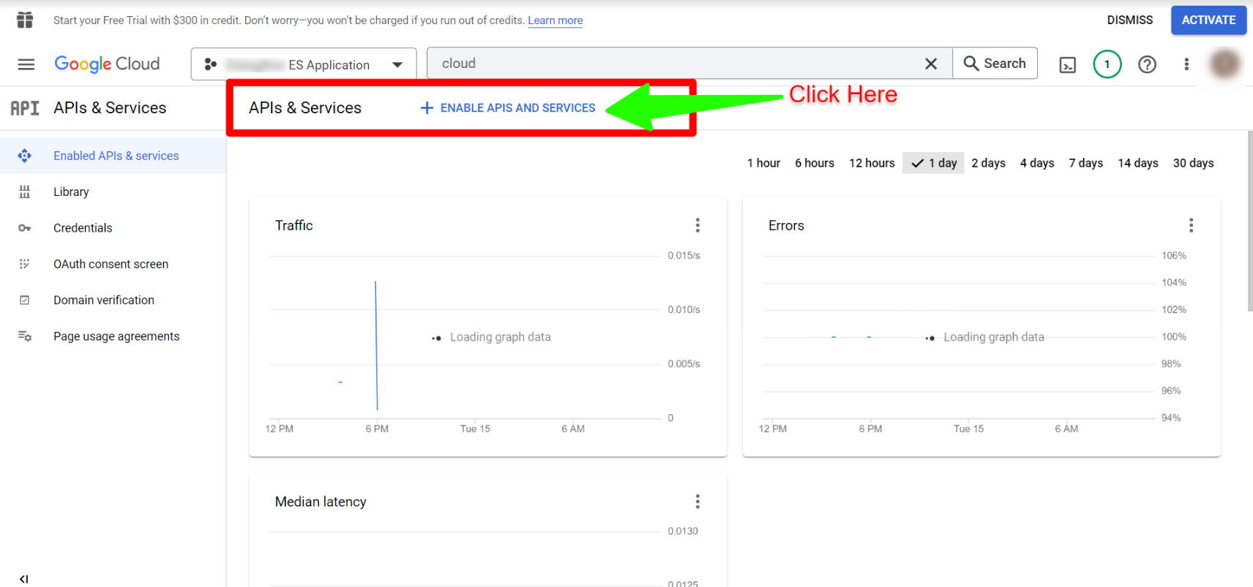Select the 7 days time range
This screenshot has width=1253, height=587.
click(x=1085, y=163)
